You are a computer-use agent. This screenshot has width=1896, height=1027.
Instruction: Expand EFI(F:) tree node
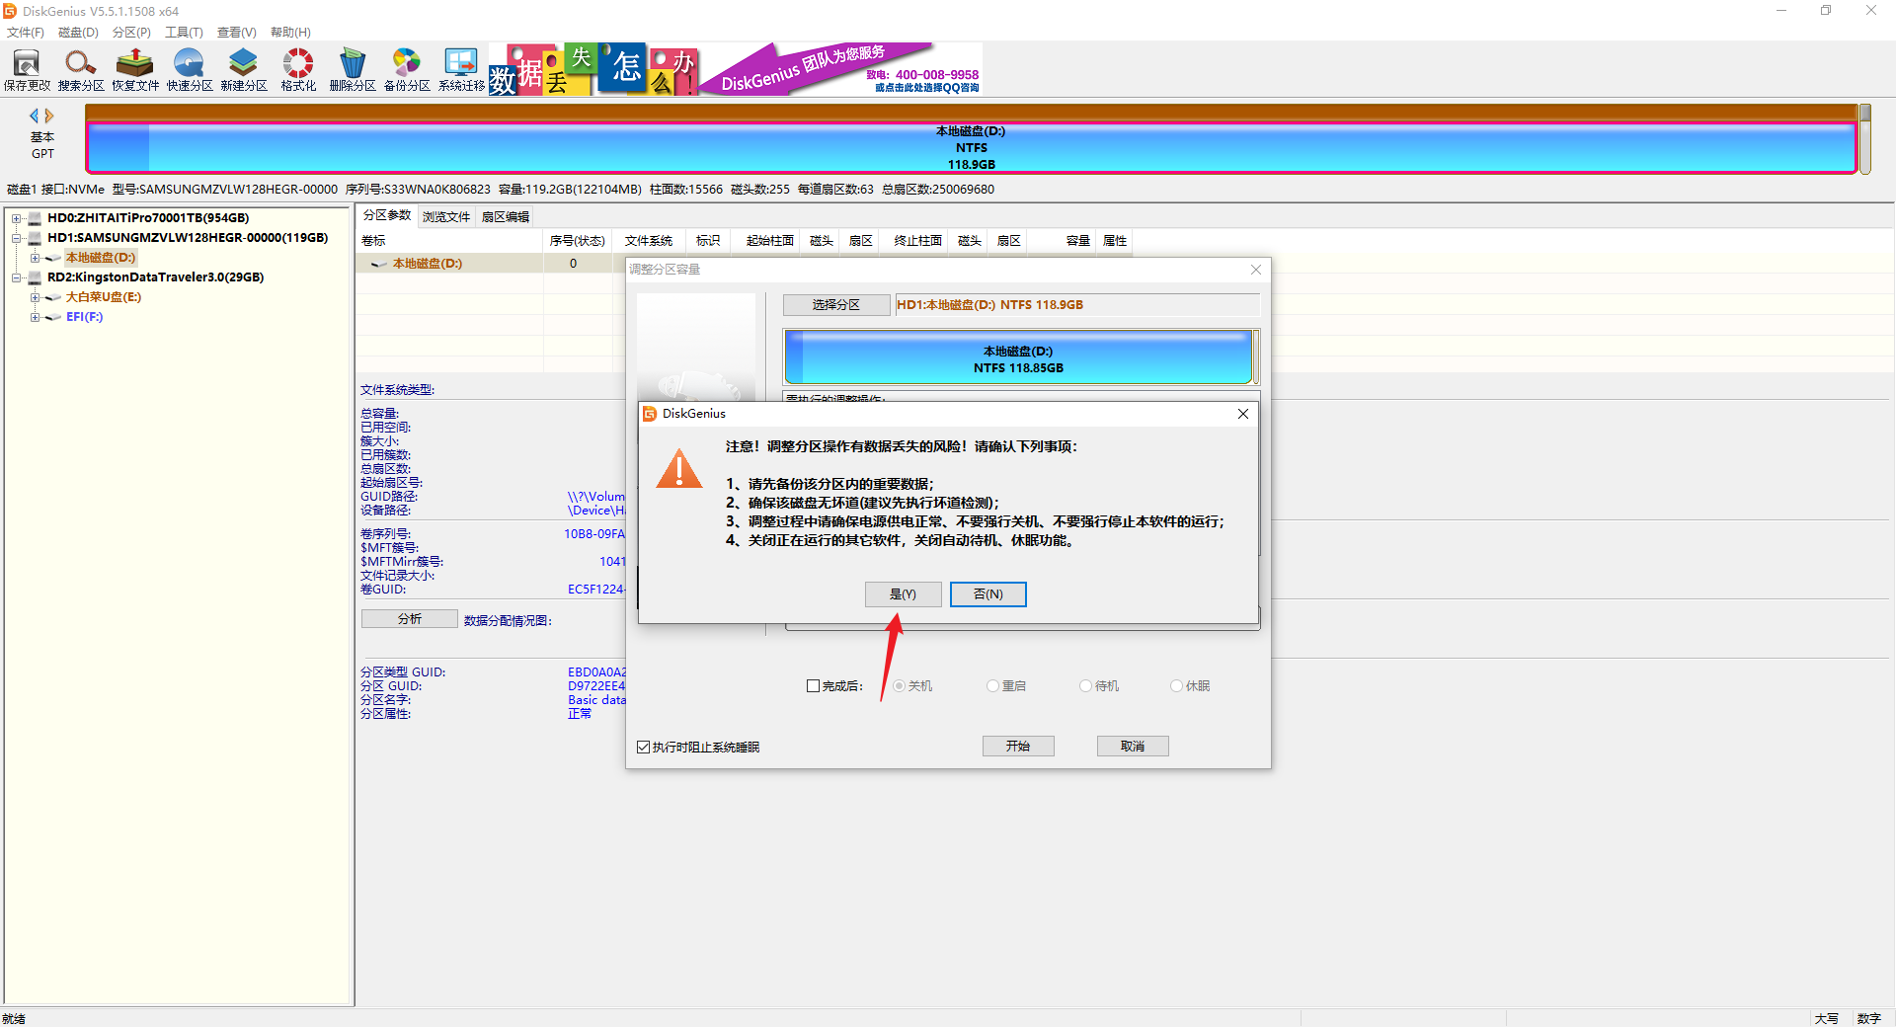pos(35,317)
